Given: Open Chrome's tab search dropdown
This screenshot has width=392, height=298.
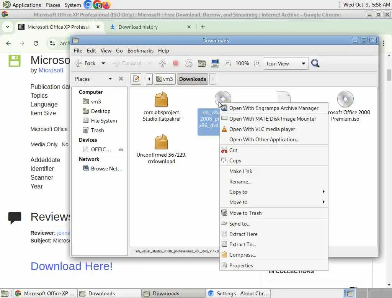Looking at the screenshot, I should click(x=8, y=27).
